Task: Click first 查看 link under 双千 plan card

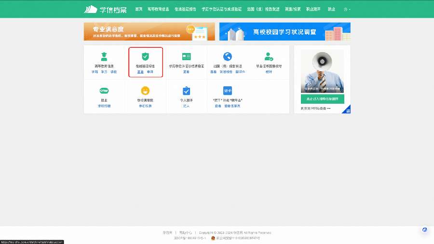Action: pyautogui.click(x=218, y=106)
